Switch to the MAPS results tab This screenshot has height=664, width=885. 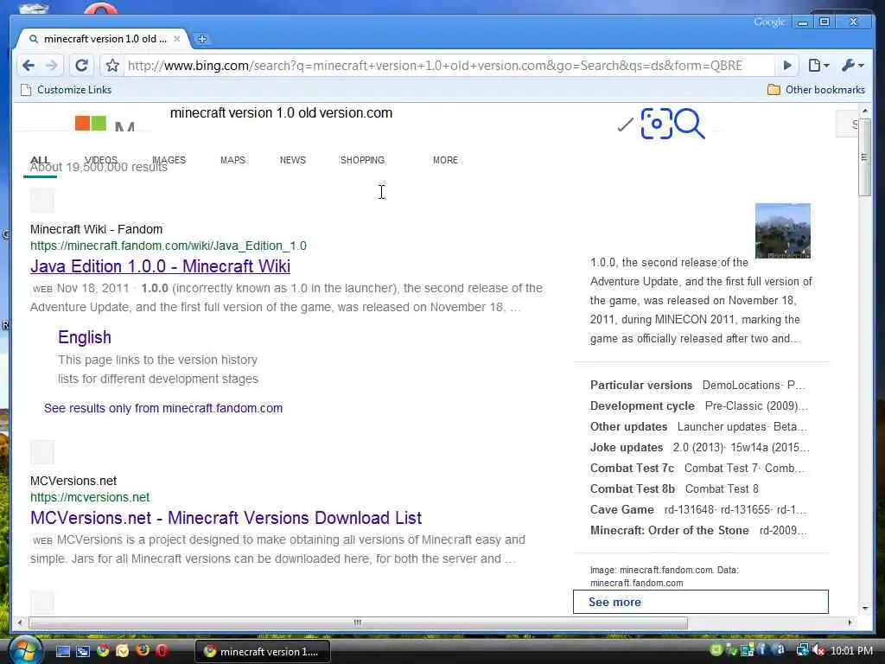[232, 160]
